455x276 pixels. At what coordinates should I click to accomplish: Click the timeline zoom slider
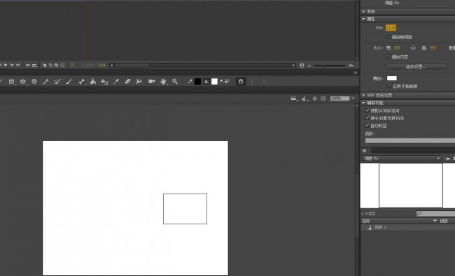coord(330,66)
